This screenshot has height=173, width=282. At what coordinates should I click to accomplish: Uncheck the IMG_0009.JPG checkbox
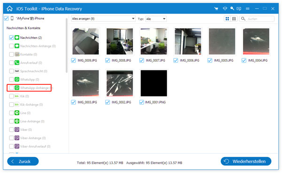click(x=73, y=60)
